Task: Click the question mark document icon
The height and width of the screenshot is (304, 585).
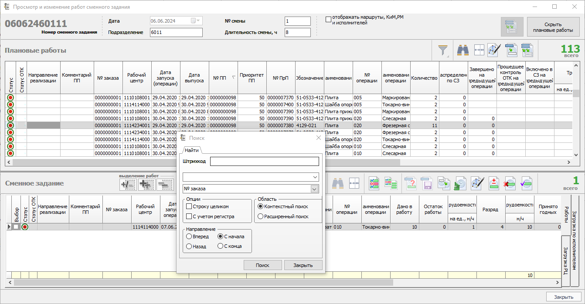Action: tap(411, 184)
